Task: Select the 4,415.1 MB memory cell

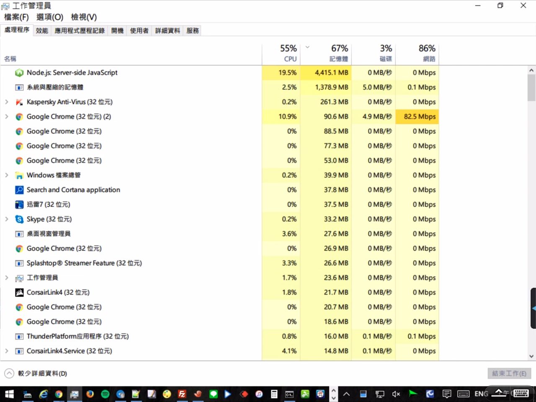Action: point(326,73)
